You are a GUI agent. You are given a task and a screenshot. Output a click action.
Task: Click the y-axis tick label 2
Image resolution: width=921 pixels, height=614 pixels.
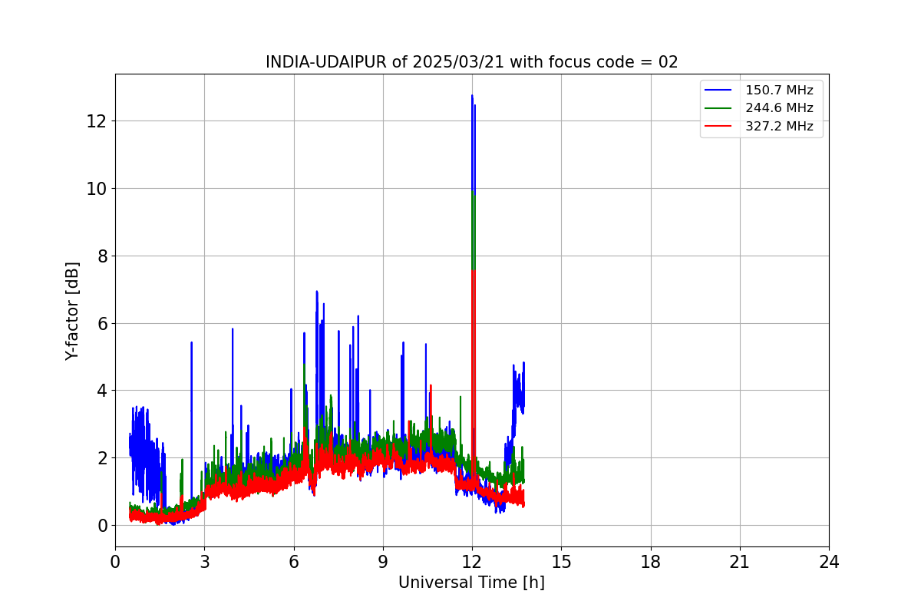tap(103, 458)
